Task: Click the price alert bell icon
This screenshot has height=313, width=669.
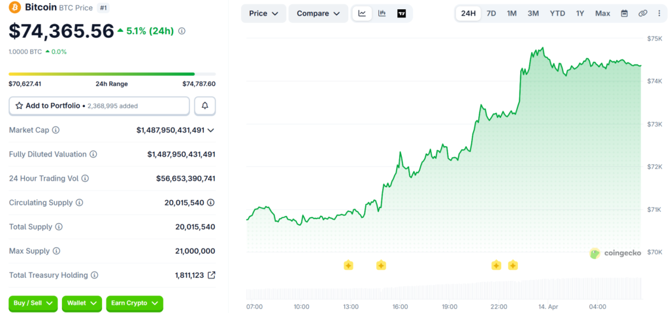Action: pyautogui.click(x=205, y=106)
